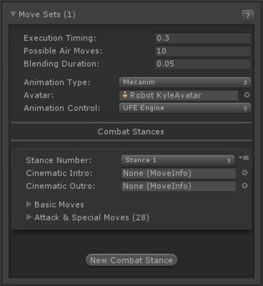263x286 pixels.
Task: Expand Attack & Special Moves foldout
Action: tap(29, 217)
